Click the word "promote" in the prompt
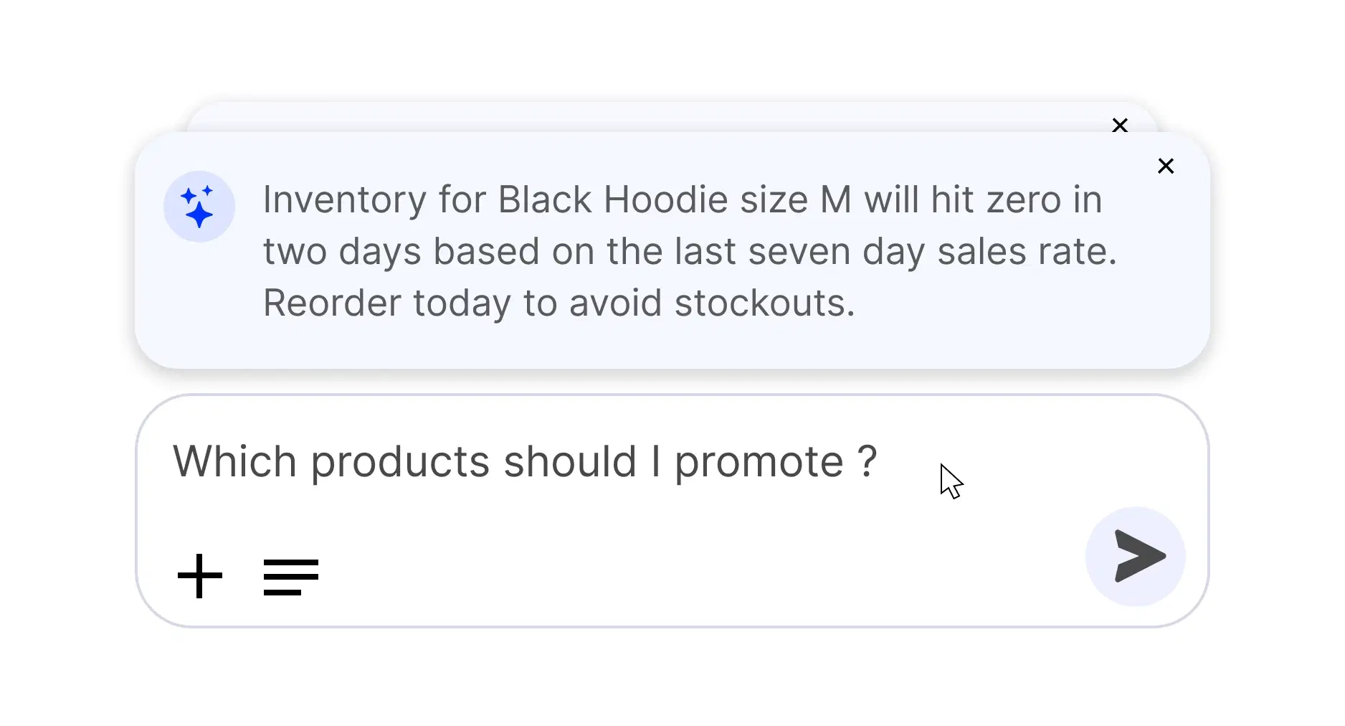Image resolution: width=1345 pixels, height=726 pixels. tap(759, 463)
